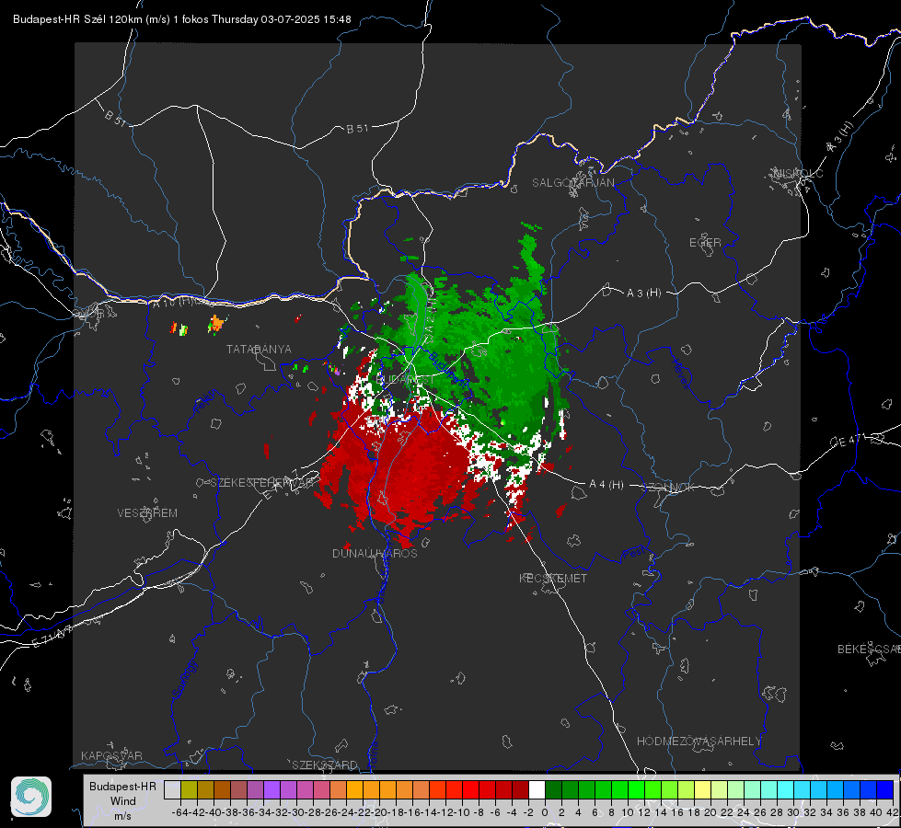Click the '42' legend value
Viewport: 901px width, 828px height.
[893, 812]
